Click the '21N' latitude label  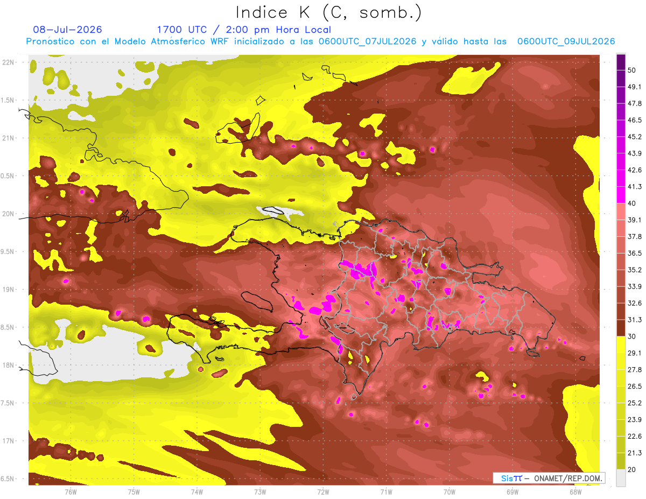point(9,138)
